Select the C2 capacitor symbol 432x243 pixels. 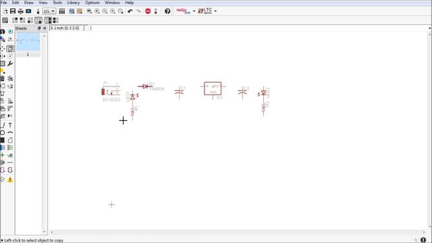click(x=242, y=93)
